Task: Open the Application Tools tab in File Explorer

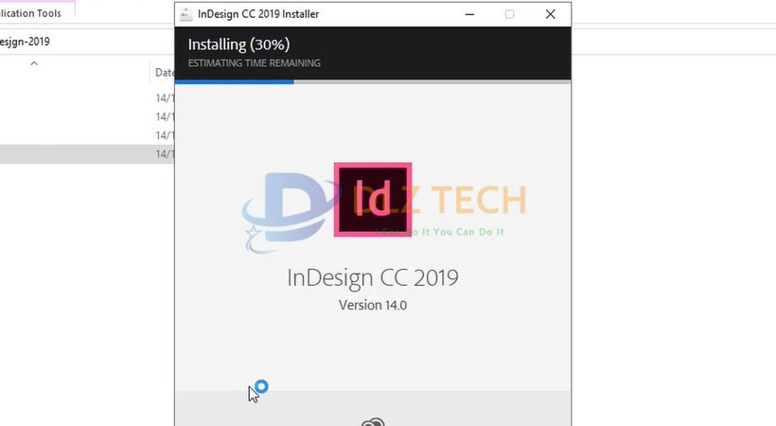Action: click(x=30, y=13)
